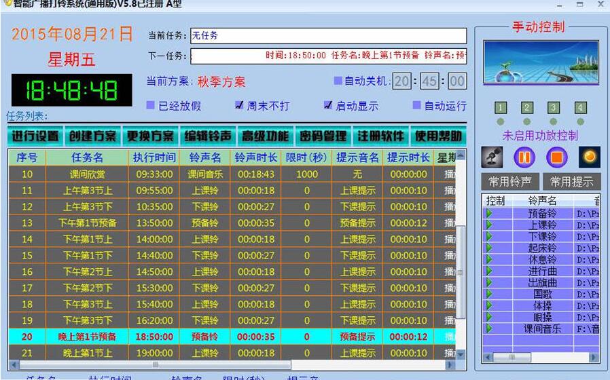Viewport: 610px width, 380px height.
Task: Click the orange record icon
Action: (x=589, y=157)
